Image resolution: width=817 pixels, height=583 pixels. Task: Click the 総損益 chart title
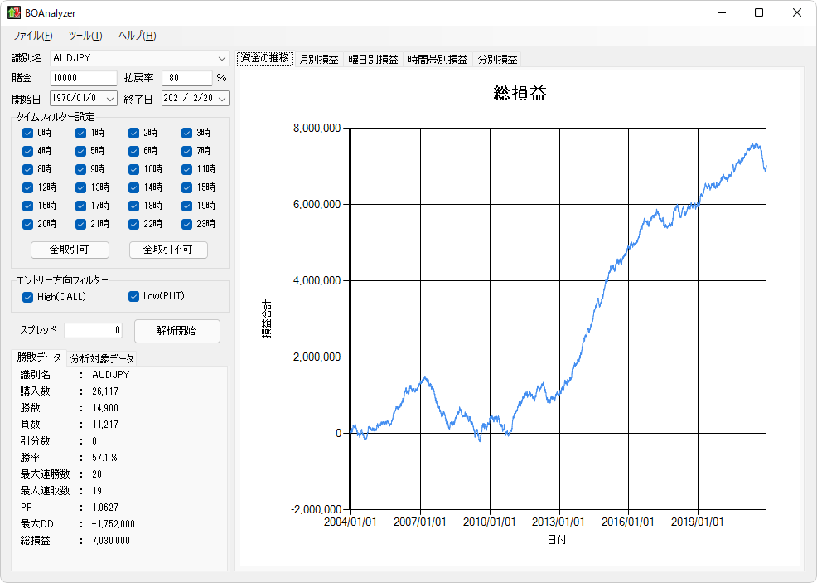coord(520,94)
